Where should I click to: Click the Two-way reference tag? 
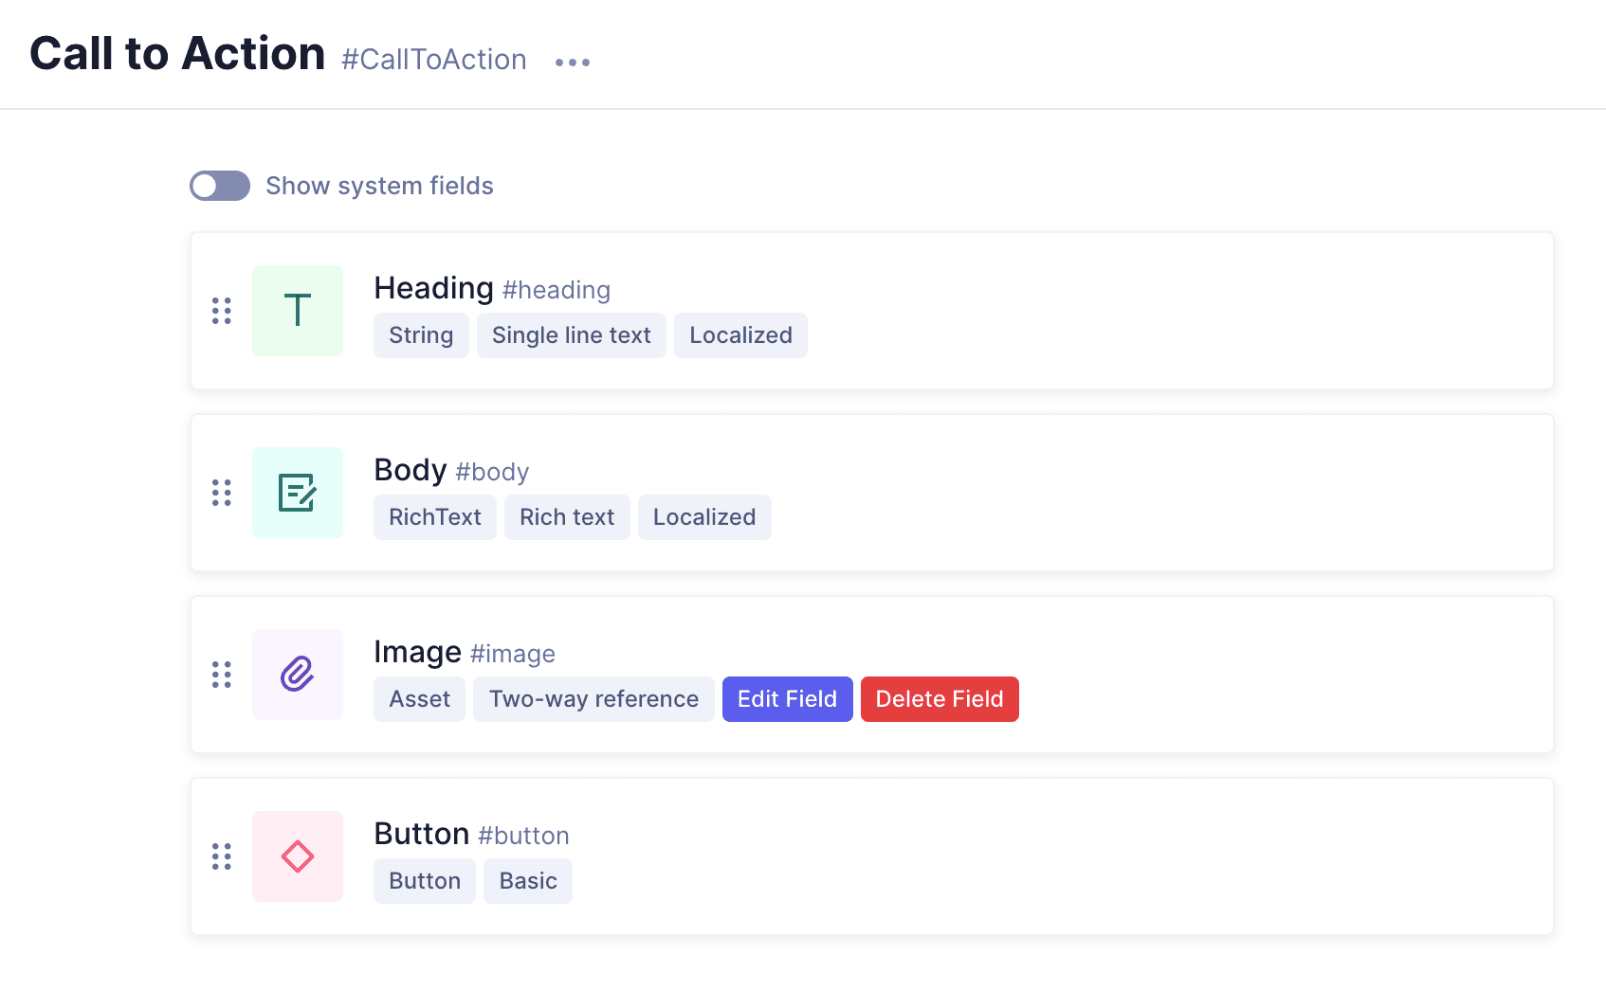coord(593,699)
